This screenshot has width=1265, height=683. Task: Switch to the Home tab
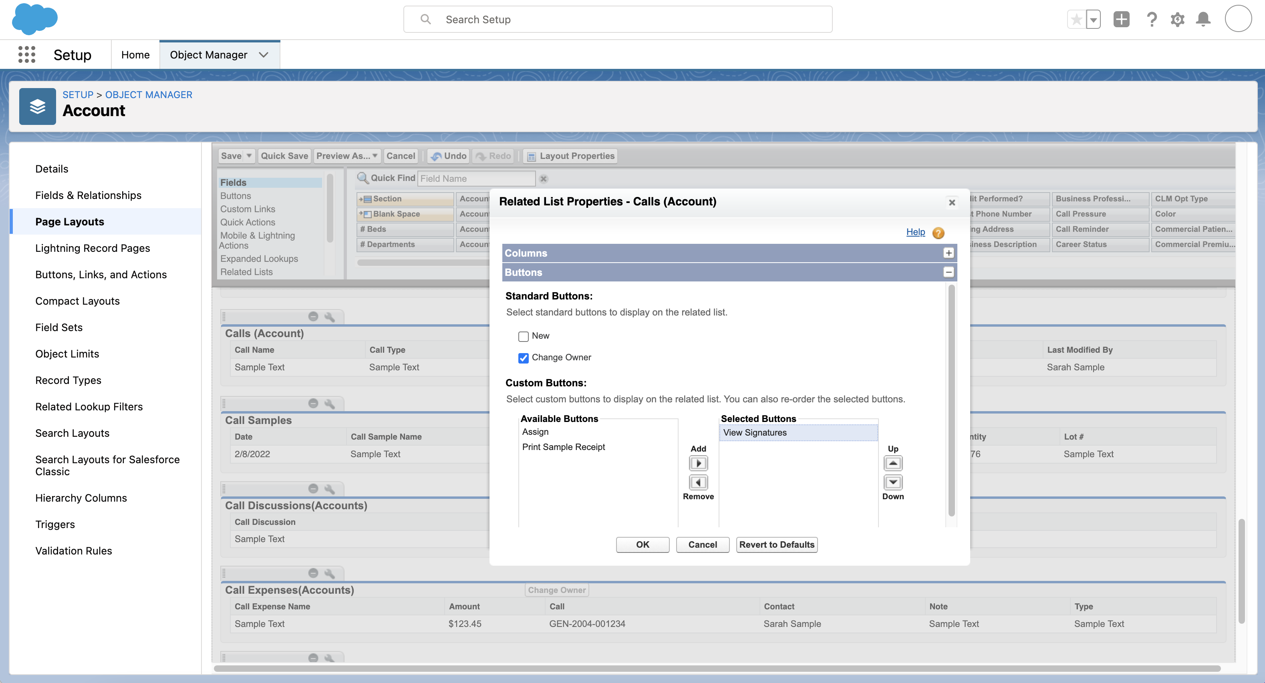tap(135, 55)
